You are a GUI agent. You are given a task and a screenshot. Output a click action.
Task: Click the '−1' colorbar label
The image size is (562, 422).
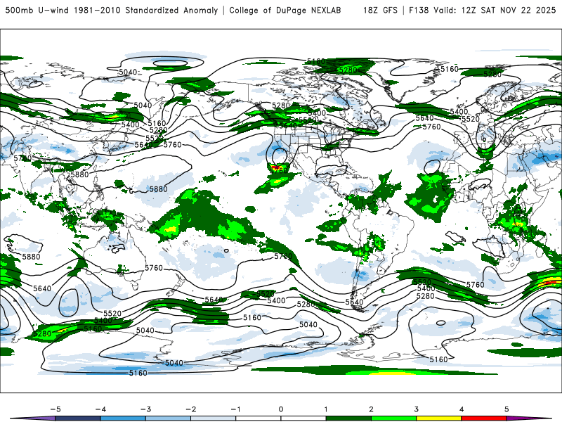click(x=235, y=409)
